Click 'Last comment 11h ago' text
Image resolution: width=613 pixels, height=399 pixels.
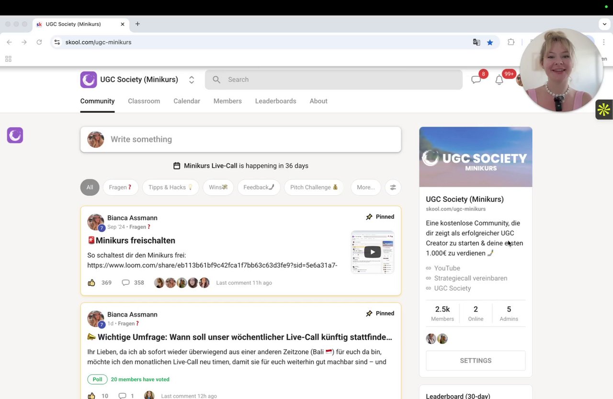coord(244,283)
